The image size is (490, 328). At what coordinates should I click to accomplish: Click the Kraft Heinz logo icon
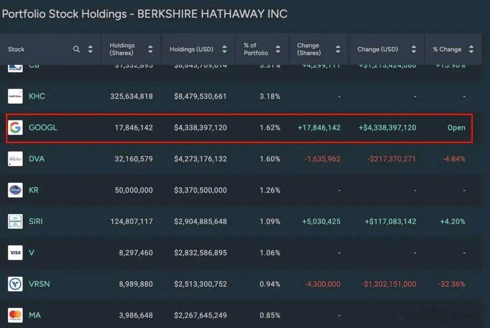tap(15, 96)
